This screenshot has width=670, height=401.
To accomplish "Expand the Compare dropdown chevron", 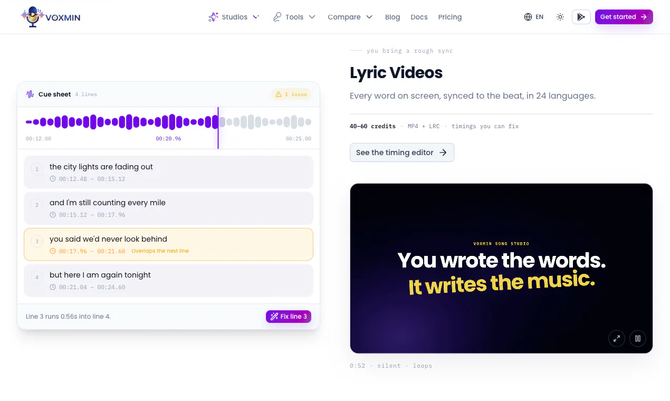I will click(x=369, y=17).
